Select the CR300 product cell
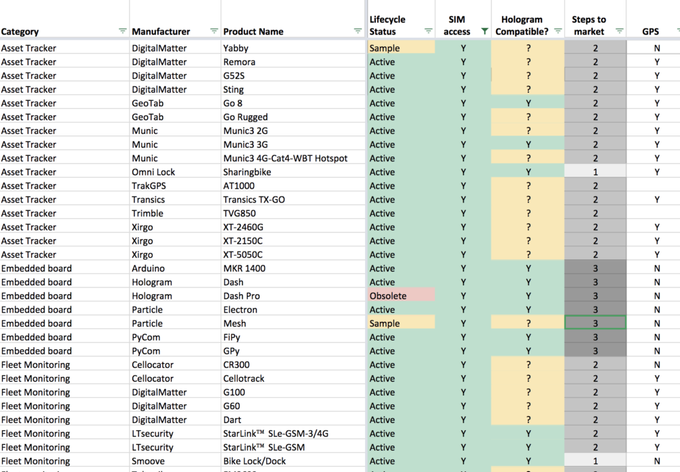The height and width of the screenshot is (472, 680). pos(293,364)
